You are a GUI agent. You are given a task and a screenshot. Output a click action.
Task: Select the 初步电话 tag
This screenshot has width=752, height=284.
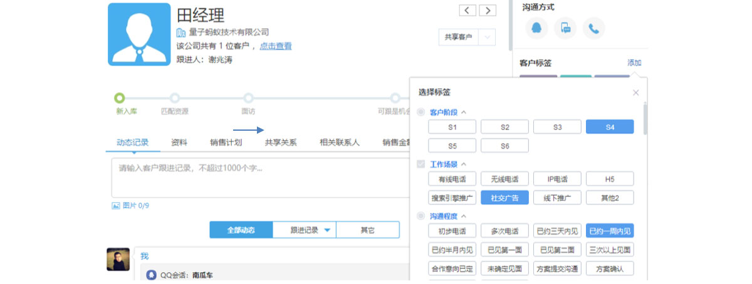(x=452, y=231)
